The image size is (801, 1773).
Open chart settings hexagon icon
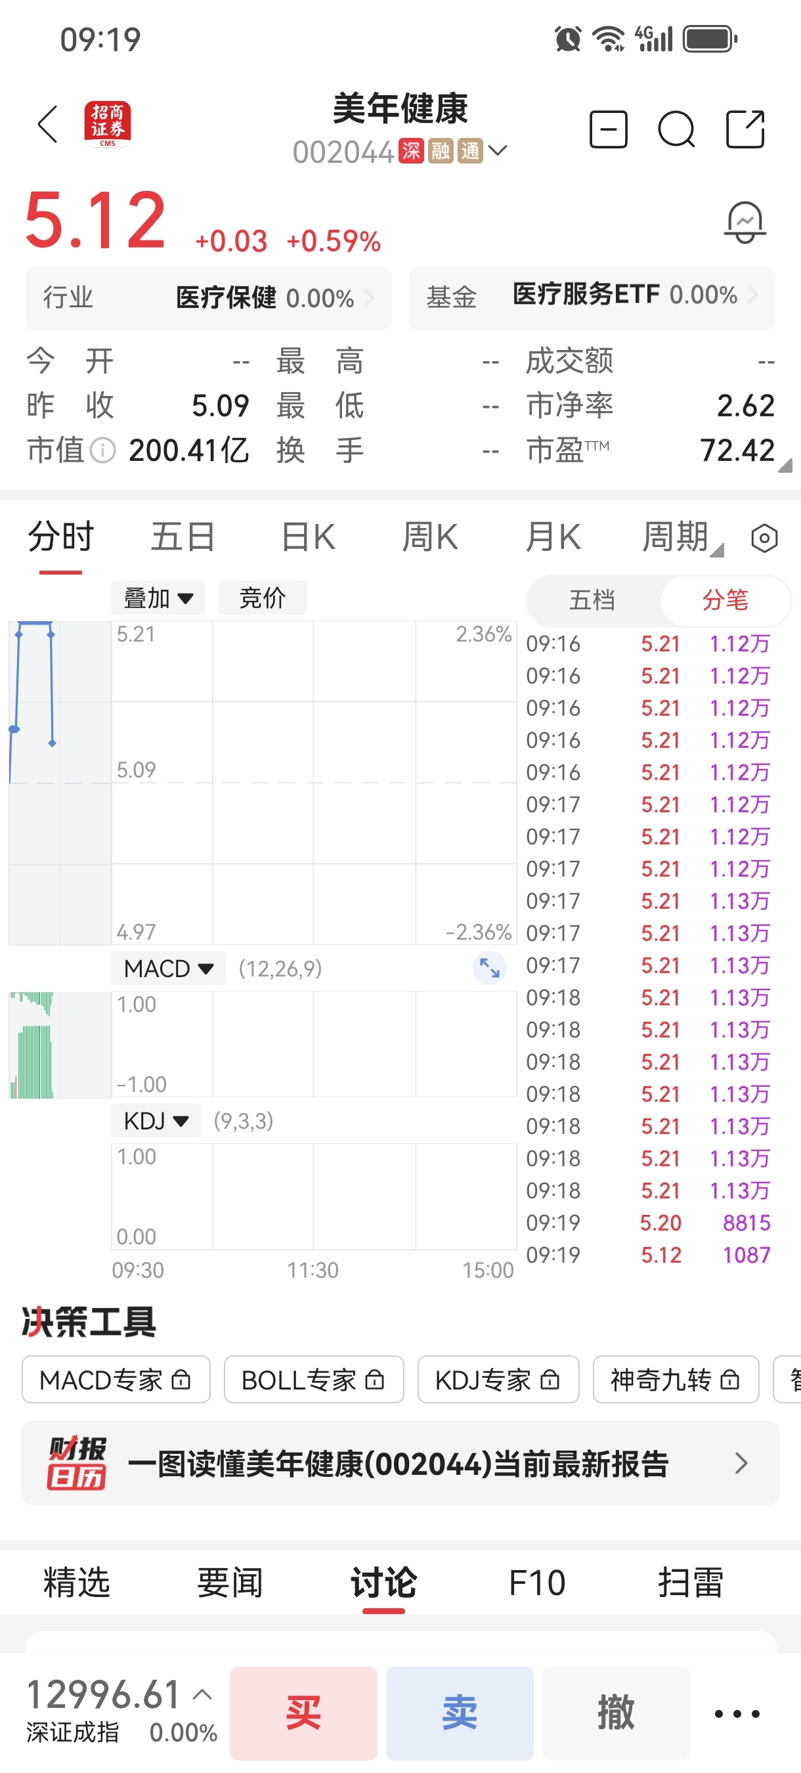click(x=764, y=538)
